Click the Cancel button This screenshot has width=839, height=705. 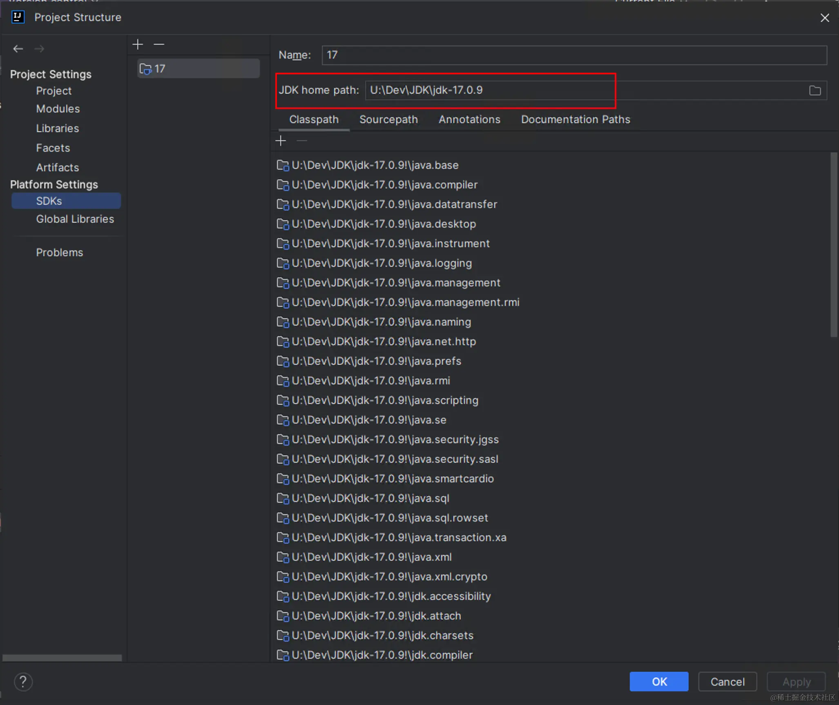pos(727,682)
